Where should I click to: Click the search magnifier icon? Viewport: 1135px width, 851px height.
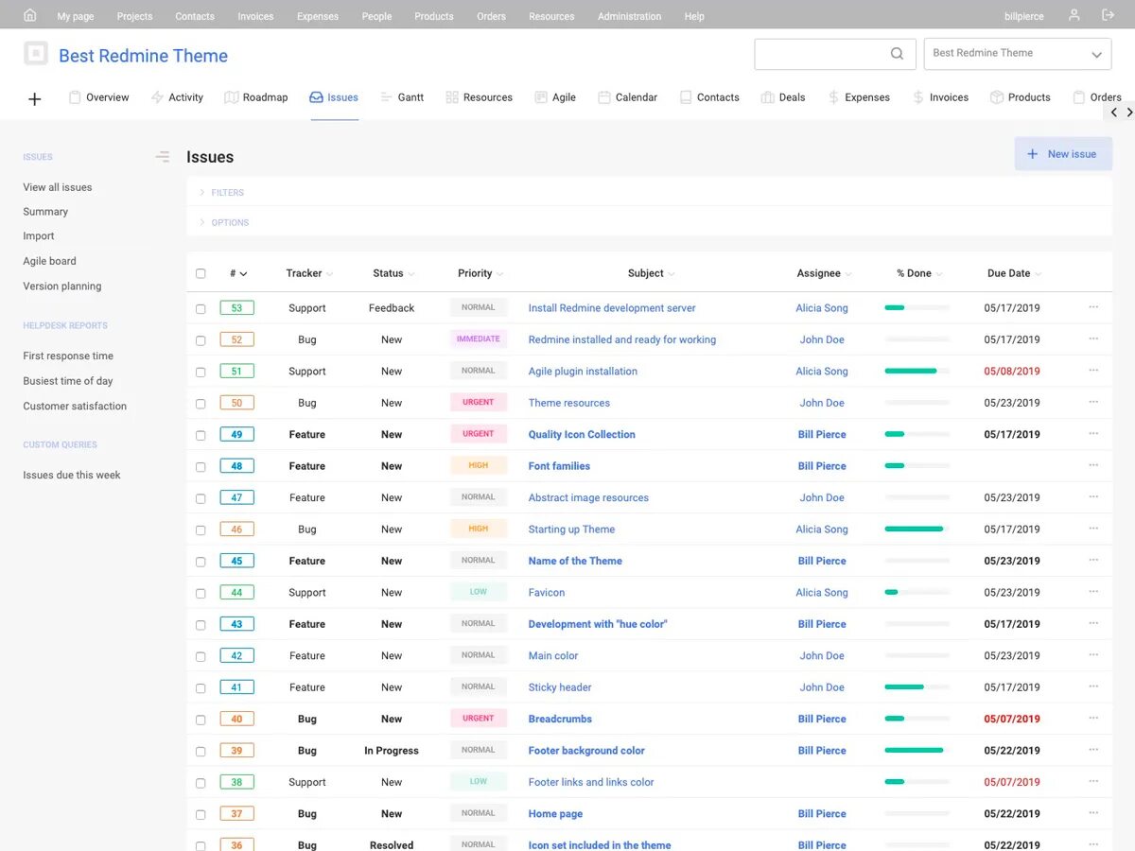[896, 54]
